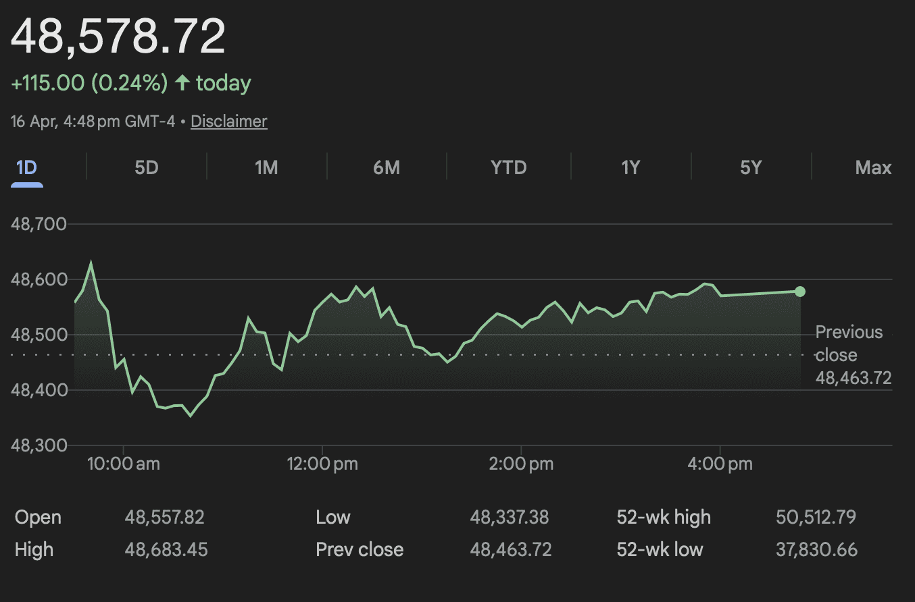Open the Disclaimer link
Screen dimensions: 915x602
[229, 121]
